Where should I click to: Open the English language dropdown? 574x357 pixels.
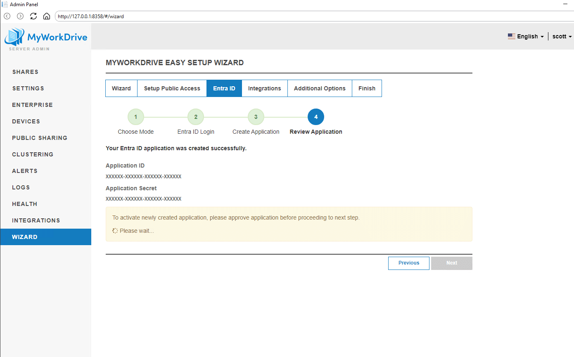526,36
